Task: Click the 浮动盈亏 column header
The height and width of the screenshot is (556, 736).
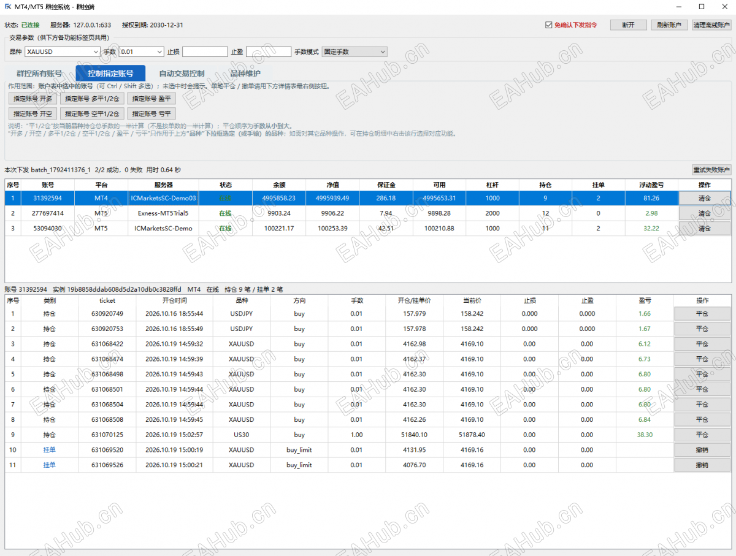Action: (x=652, y=185)
